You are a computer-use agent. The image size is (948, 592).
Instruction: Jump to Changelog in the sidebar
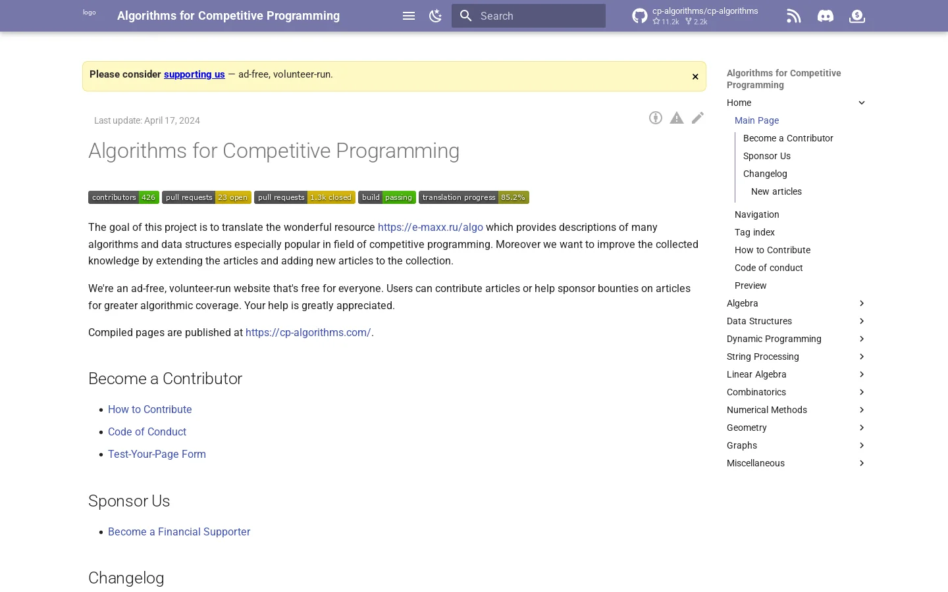point(765,174)
